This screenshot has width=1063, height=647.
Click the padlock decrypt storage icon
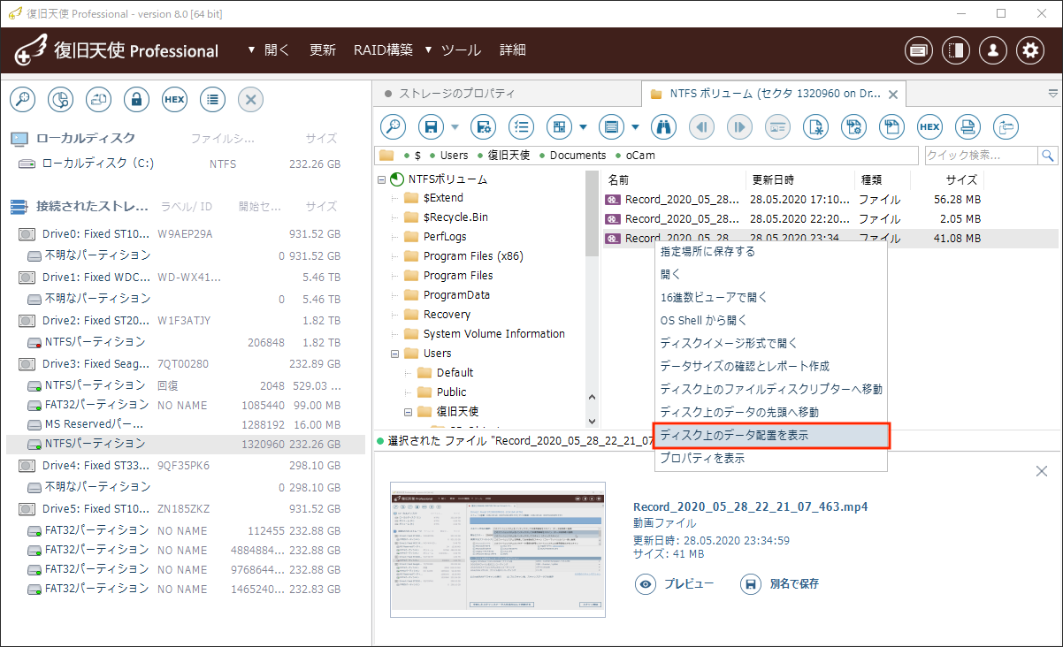coord(136,99)
